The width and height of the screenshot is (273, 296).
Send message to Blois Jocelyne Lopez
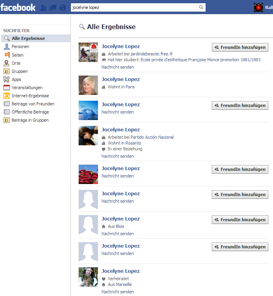tap(118, 234)
